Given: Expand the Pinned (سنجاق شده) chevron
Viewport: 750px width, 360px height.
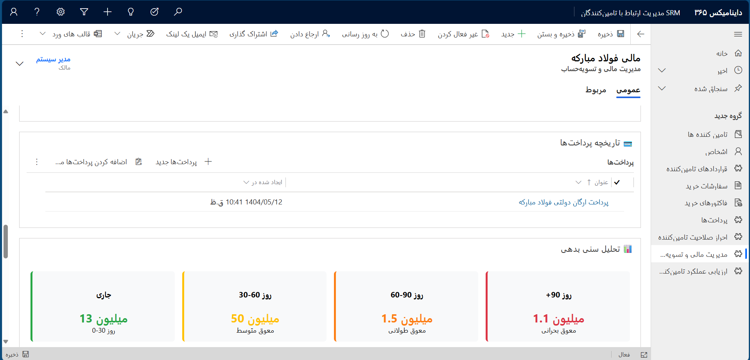Looking at the screenshot, I should click(662, 88).
